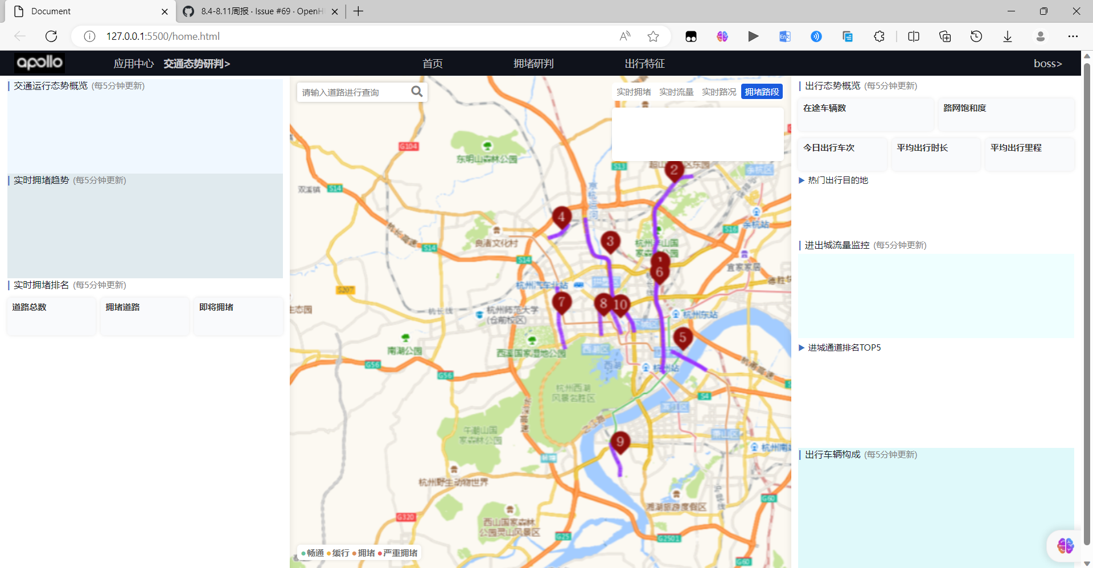Viewport: 1093px width, 568px height.
Task: Open the search icon in the road query box
Action: pyautogui.click(x=417, y=91)
